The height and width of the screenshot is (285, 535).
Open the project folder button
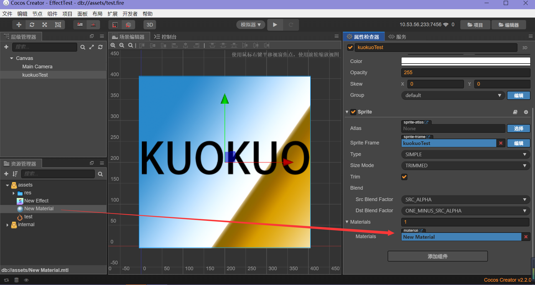pos(475,25)
